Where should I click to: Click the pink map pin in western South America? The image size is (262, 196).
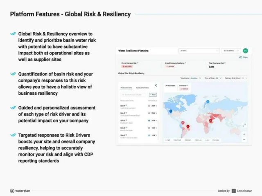click(183, 123)
